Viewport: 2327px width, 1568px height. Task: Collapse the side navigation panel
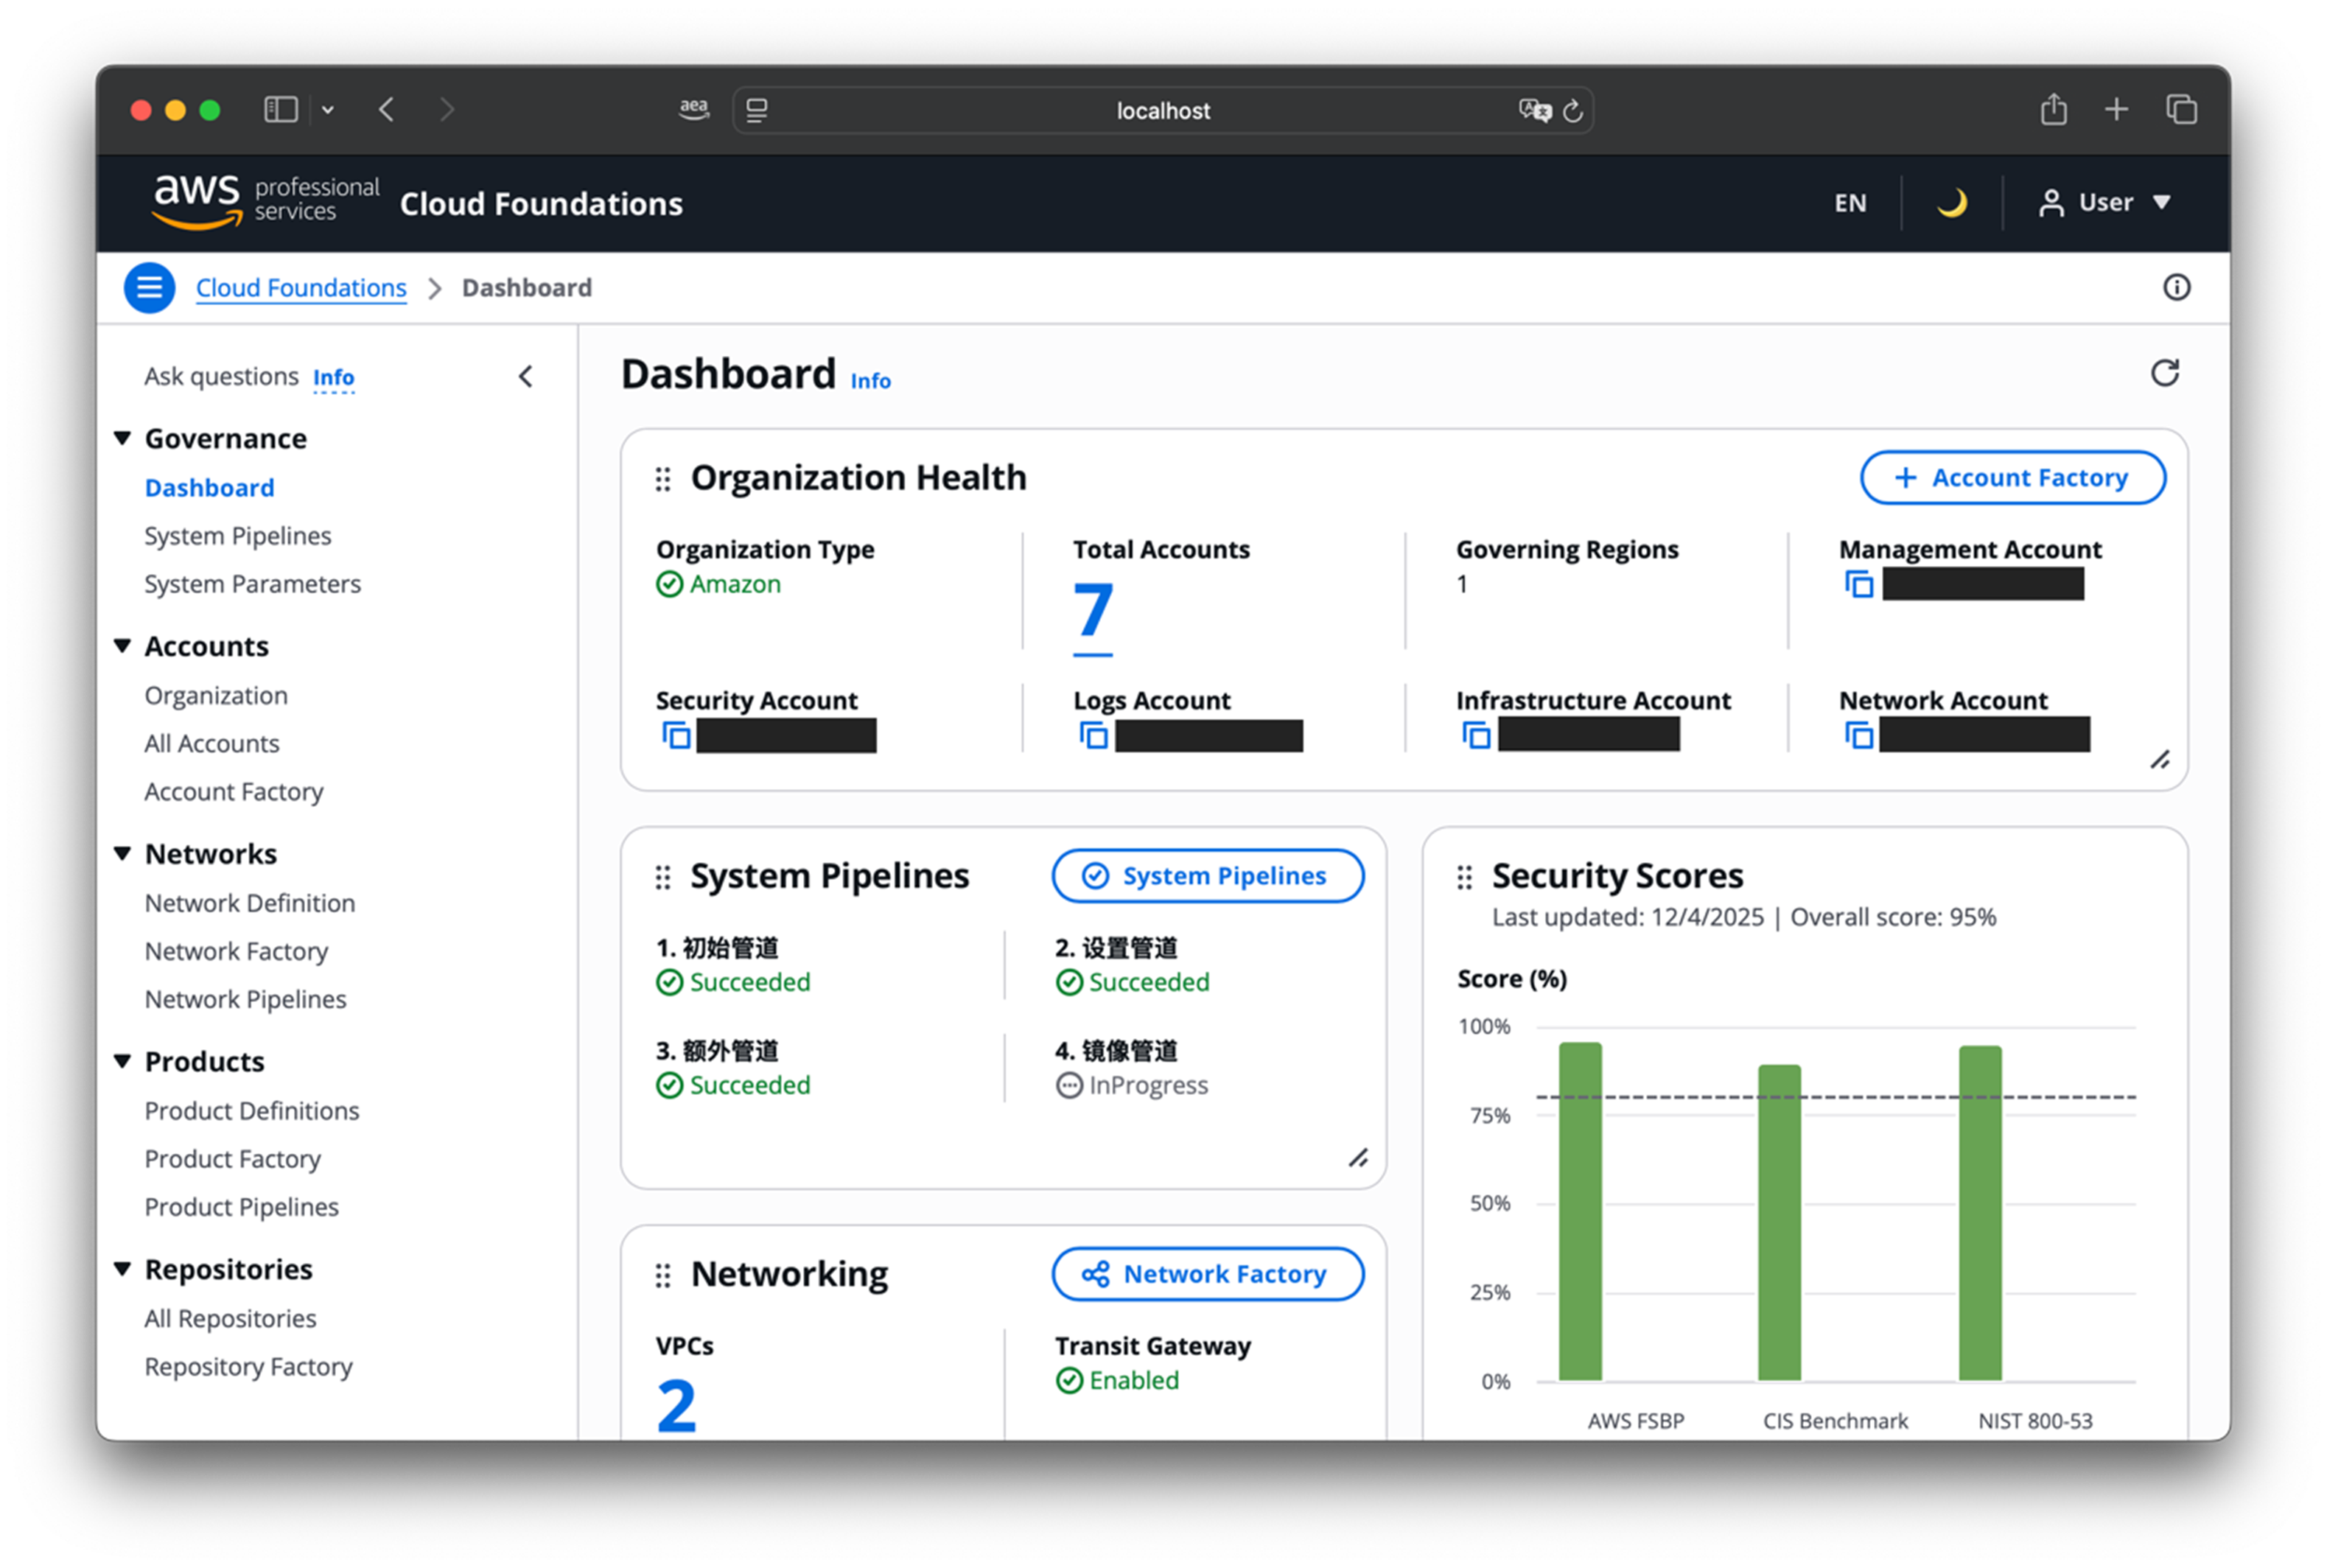tap(526, 377)
